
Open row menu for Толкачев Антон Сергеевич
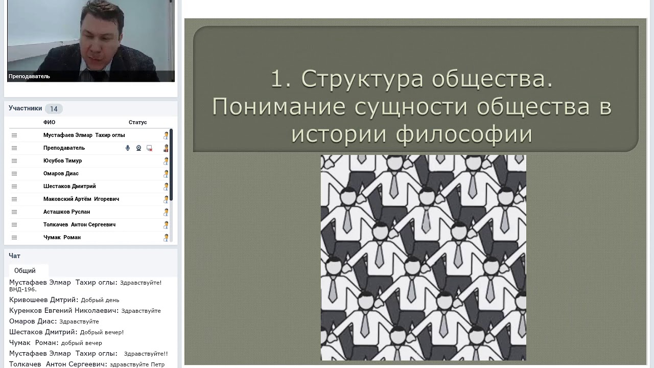click(x=14, y=225)
